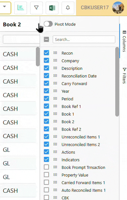Viewport: 127px width, 200px height.
Task: Click the columns panel vertical scrollbar
Action: click(117, 82)
